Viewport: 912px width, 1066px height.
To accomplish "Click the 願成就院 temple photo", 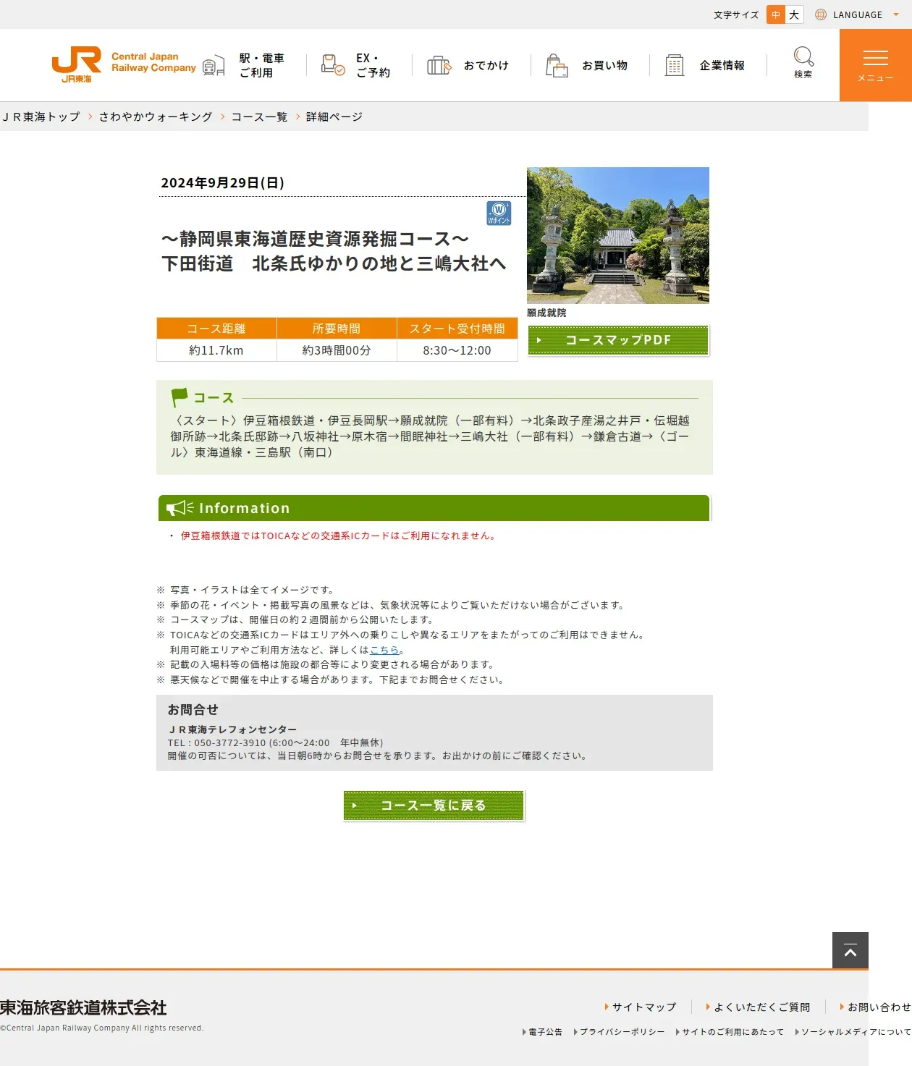I will [618, 235].
